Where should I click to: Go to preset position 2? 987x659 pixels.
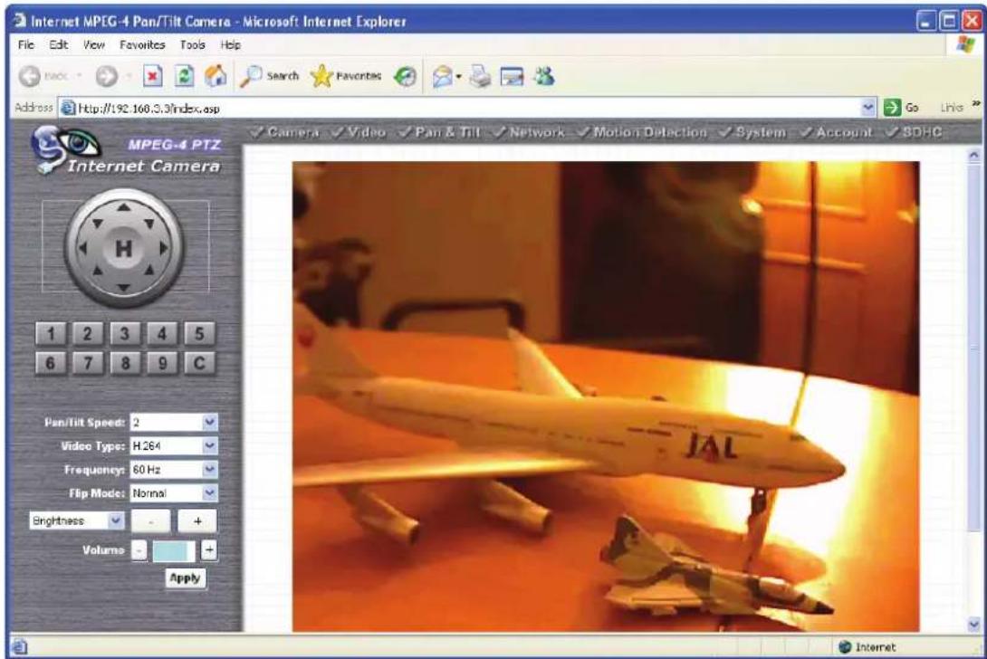click(88, 334)
